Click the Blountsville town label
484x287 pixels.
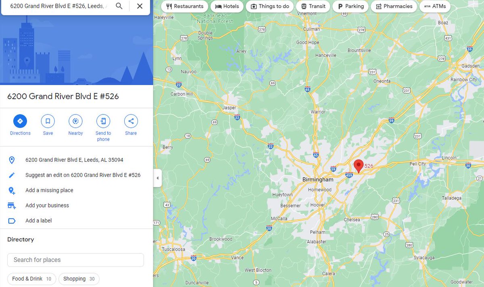pyautogui.click(x=359, y=50)
